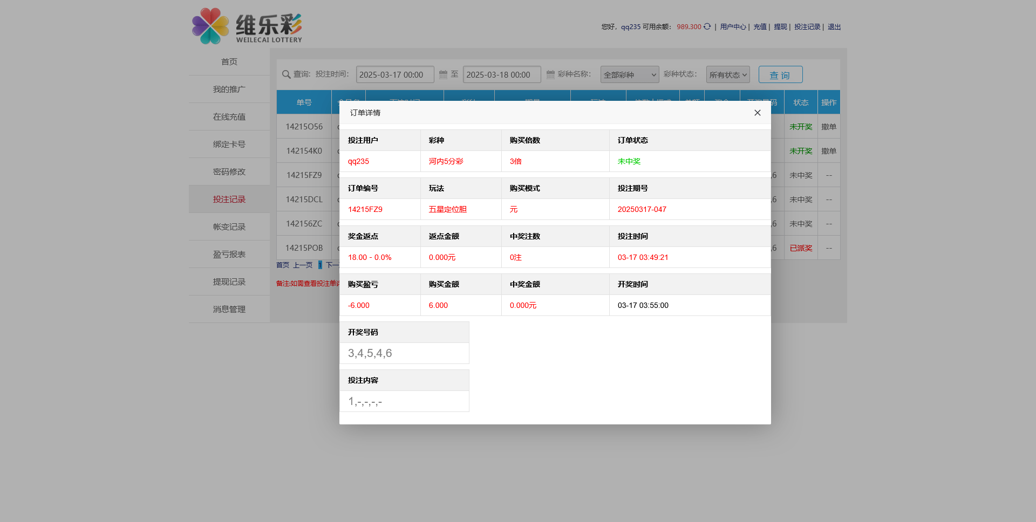Click the start date input field
Viewport: 1036px width, 522px height.
pos(395,74)
